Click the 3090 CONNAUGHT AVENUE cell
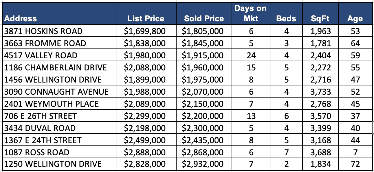The height and width of the screenshot is (172, 374). [x=56, y=92]
